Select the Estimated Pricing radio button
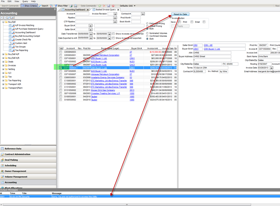This screenshot has height=206, width=280. click(148, 23)
